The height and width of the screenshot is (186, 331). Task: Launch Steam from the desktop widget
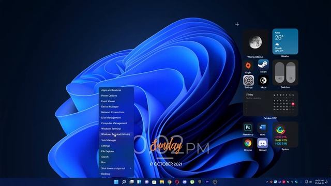263,65
